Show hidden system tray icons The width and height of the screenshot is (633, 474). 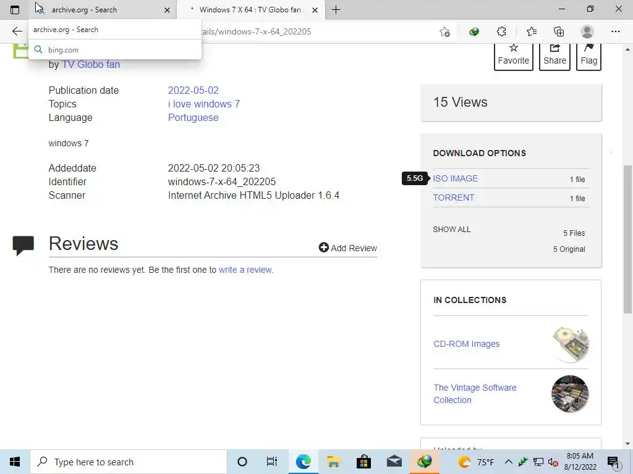[x=509, y=462]
